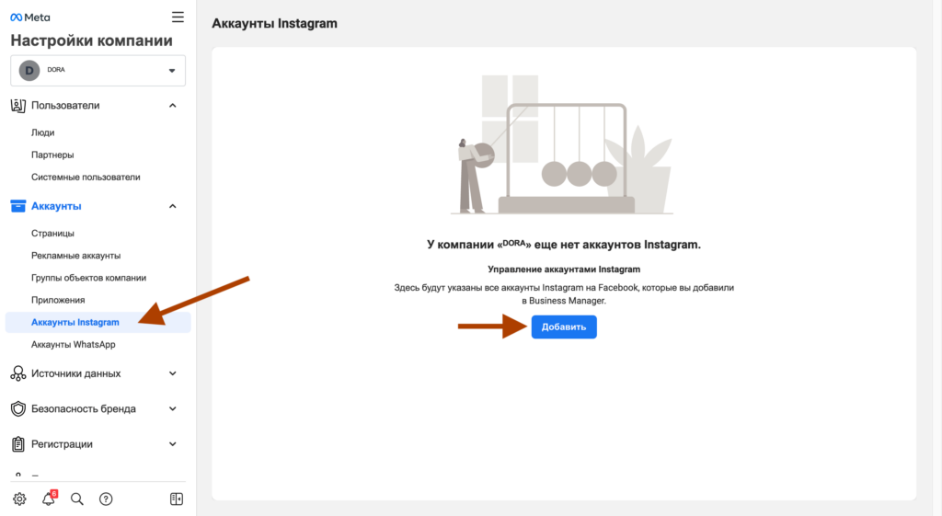Image resolution: width=942 pixels, height=516 pixels.
Task: Click the search magnifier icon
Action: click(x=77, y=499)
